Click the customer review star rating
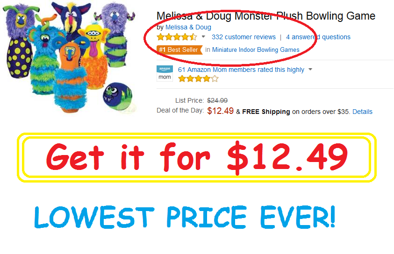Screen dimensions: 394x254 [177, 37]
